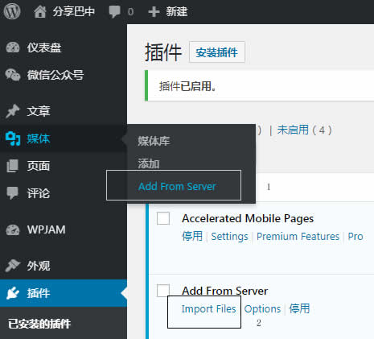The width and height of the screenshot is (374, 339).
Task: Open the 新建 menu in admin bar
Action: [x=177, y=12]
